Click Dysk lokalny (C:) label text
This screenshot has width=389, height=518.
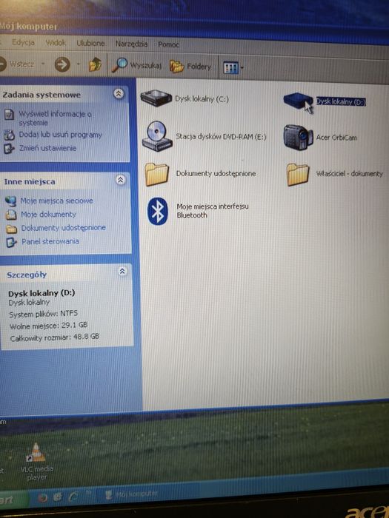[x=202, y=98]
